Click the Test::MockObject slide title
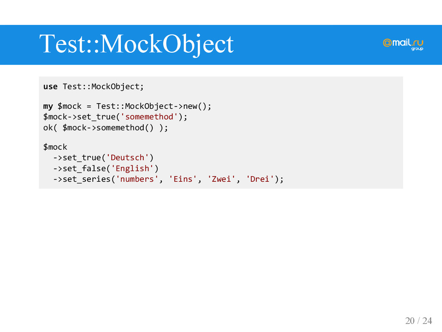The width and height of the screenshot is (442, 332). coord(136,44)
